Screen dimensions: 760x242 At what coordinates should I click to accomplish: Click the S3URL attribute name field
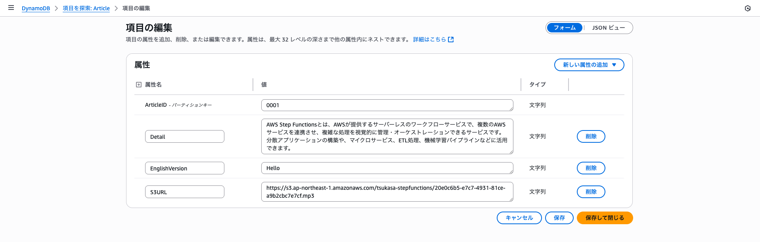(185, 192)
